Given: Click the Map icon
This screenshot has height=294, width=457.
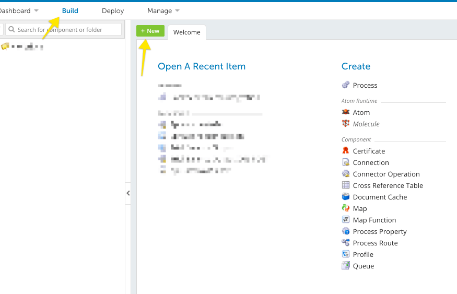Looking at the screenshot, I should tap(345, 208).
